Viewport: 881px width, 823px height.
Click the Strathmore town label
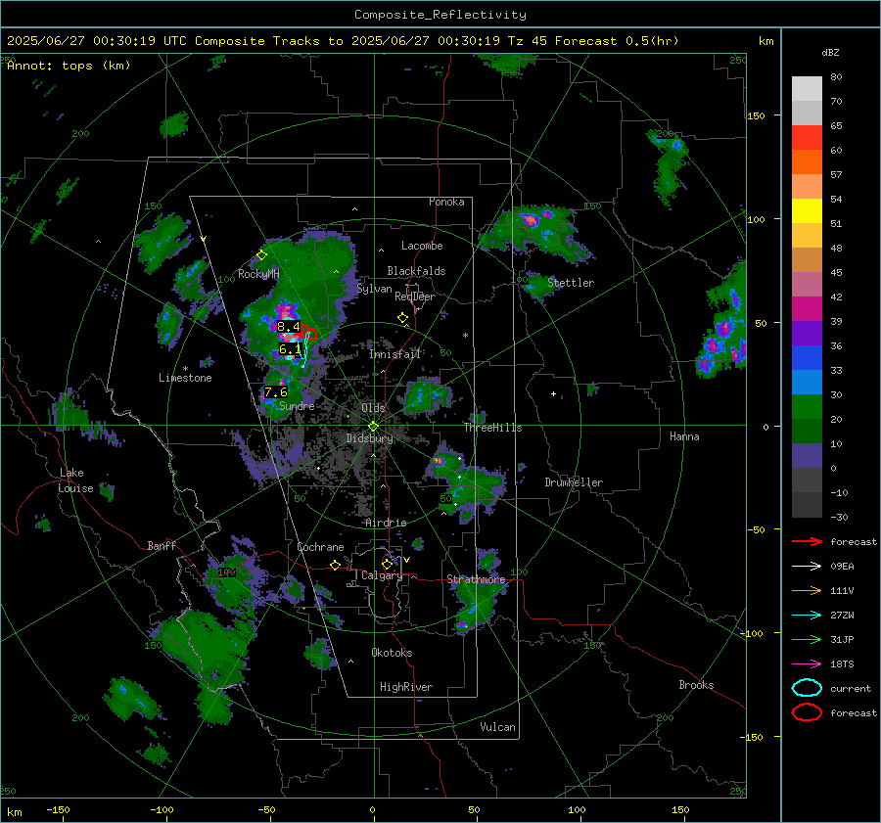click(476, 579)
